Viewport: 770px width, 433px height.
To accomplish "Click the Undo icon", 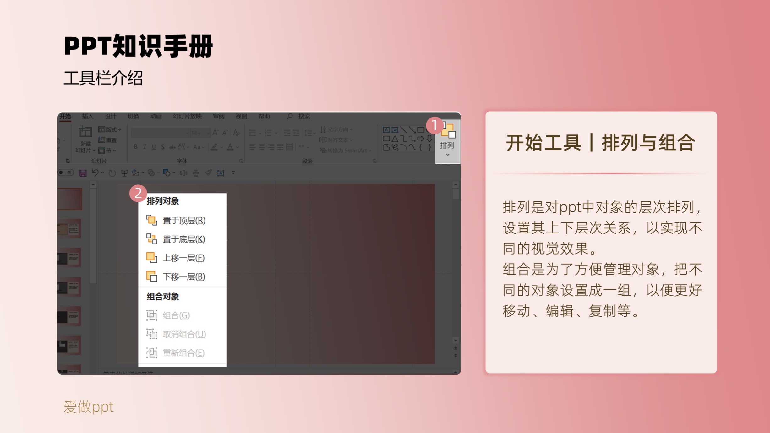I will (x=96, y=173).
